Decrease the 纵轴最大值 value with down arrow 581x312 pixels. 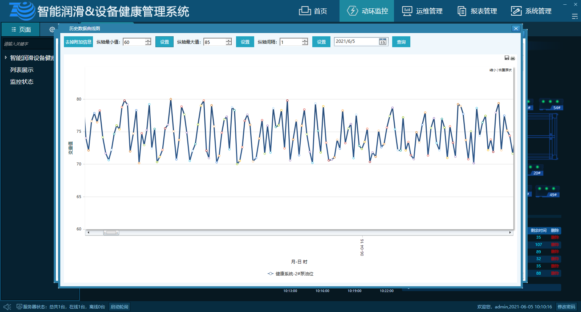(x=228, y=44)
